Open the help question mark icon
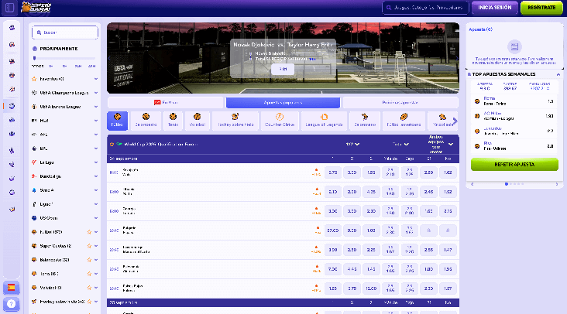The width and height of the screenshot is (567, 314). coord(12,304)
